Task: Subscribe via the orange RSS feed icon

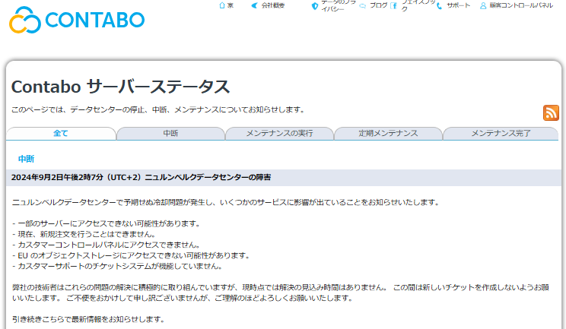Action: coord(551,112)
